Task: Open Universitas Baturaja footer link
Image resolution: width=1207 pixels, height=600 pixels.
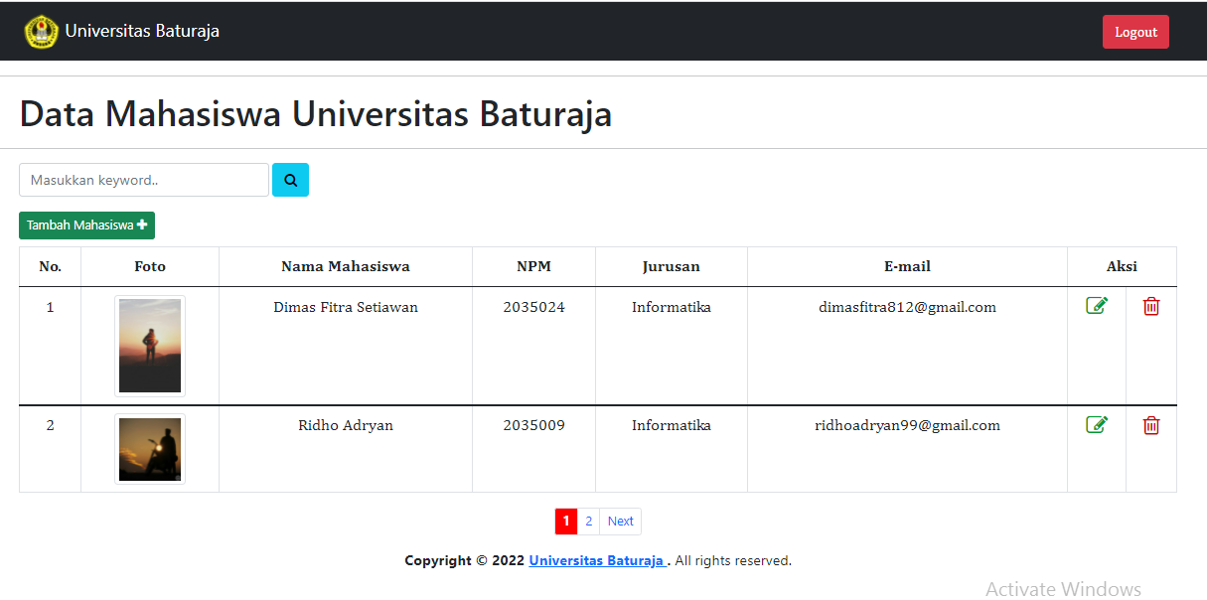Action: tap(598, 560)
